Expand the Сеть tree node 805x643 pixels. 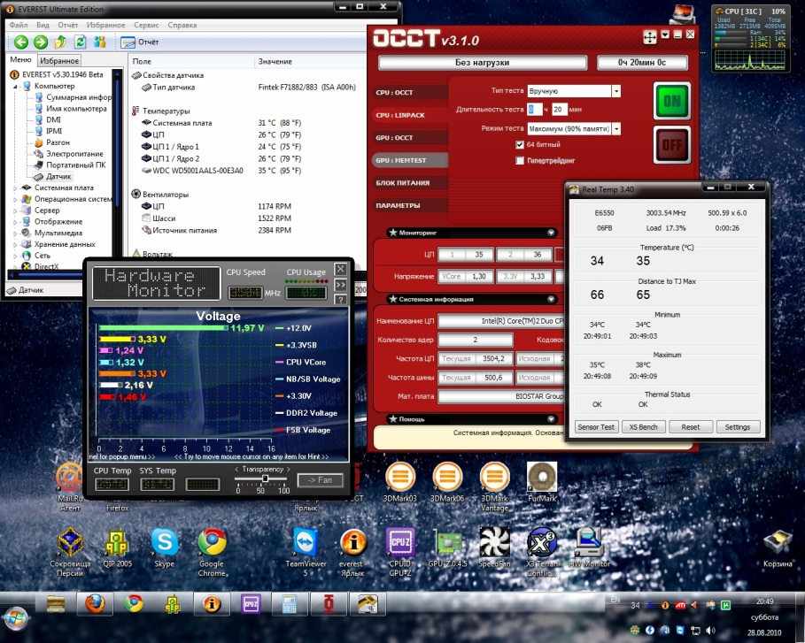[15, 256]
